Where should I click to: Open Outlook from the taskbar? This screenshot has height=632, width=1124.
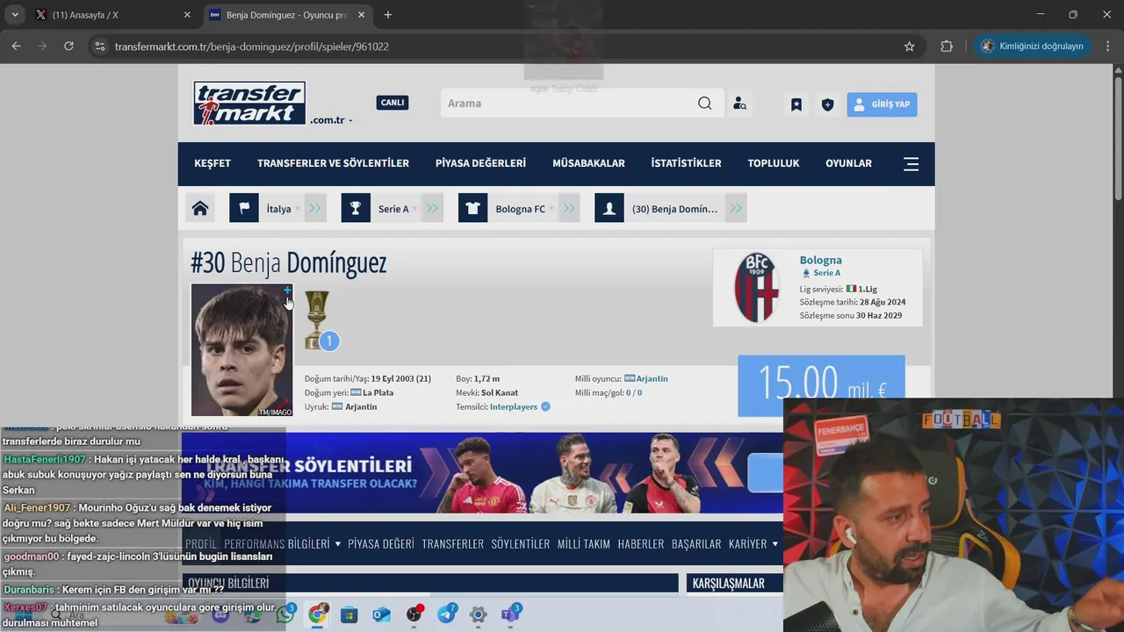click(x=381, y=614)
